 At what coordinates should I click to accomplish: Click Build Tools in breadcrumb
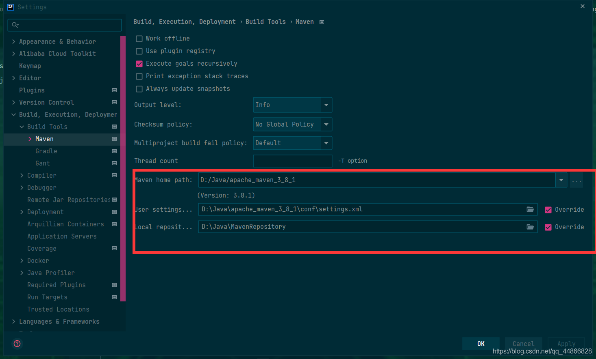[265, 22]
